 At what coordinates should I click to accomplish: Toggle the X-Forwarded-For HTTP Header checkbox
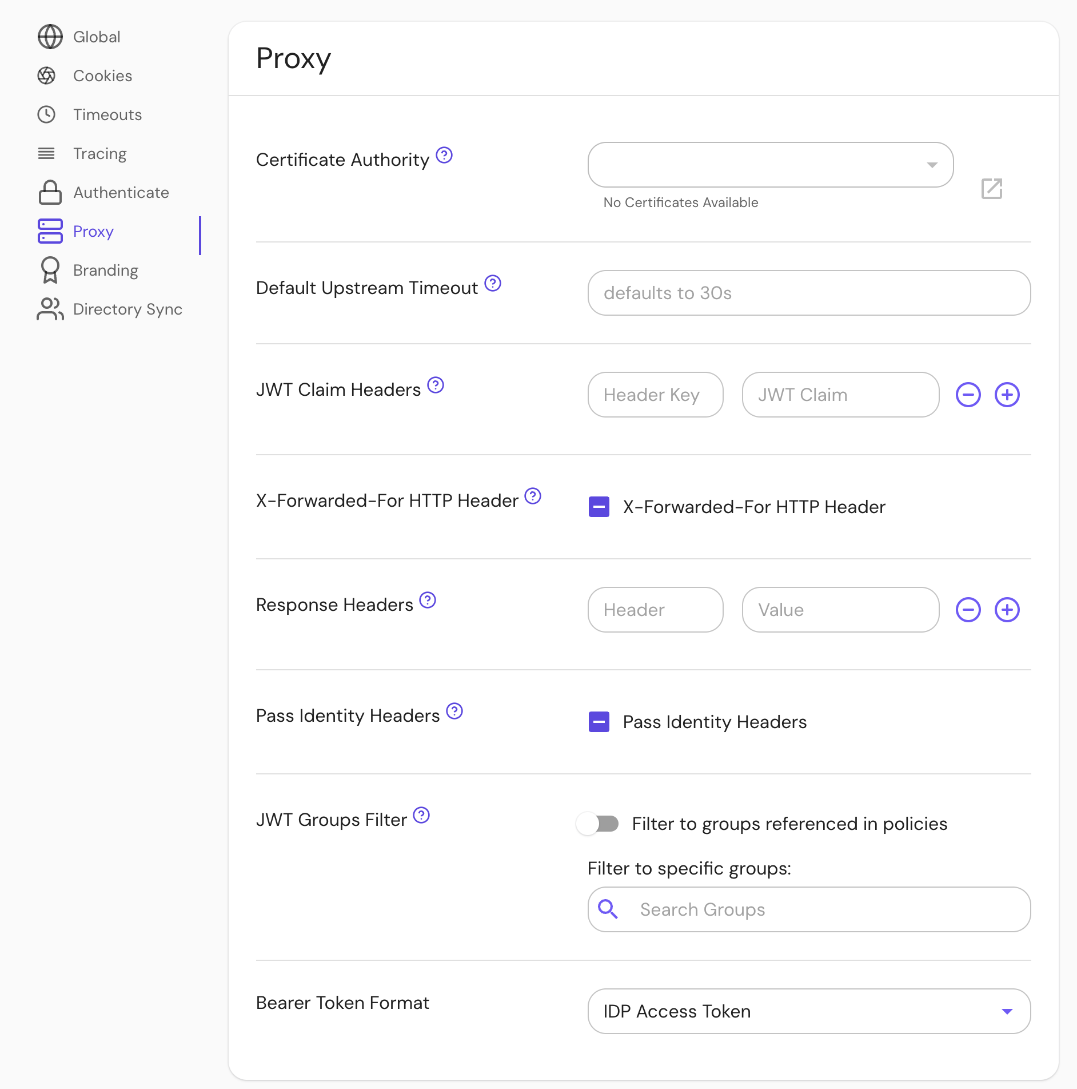(x=599, y=507)
